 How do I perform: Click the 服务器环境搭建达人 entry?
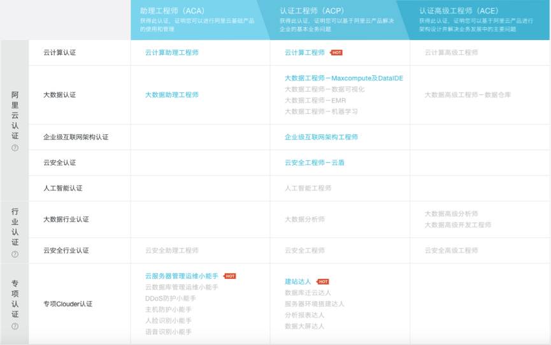tap(315, 304)
